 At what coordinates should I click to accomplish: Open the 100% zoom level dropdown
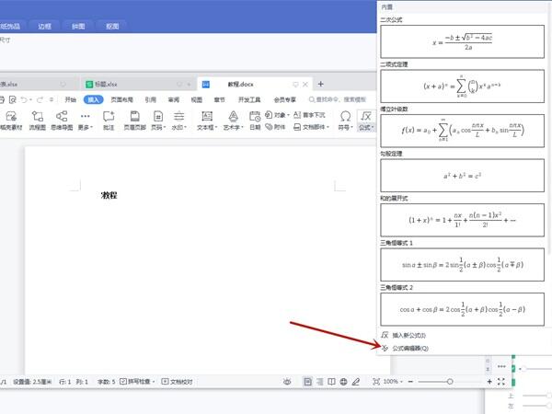[393, 382]
